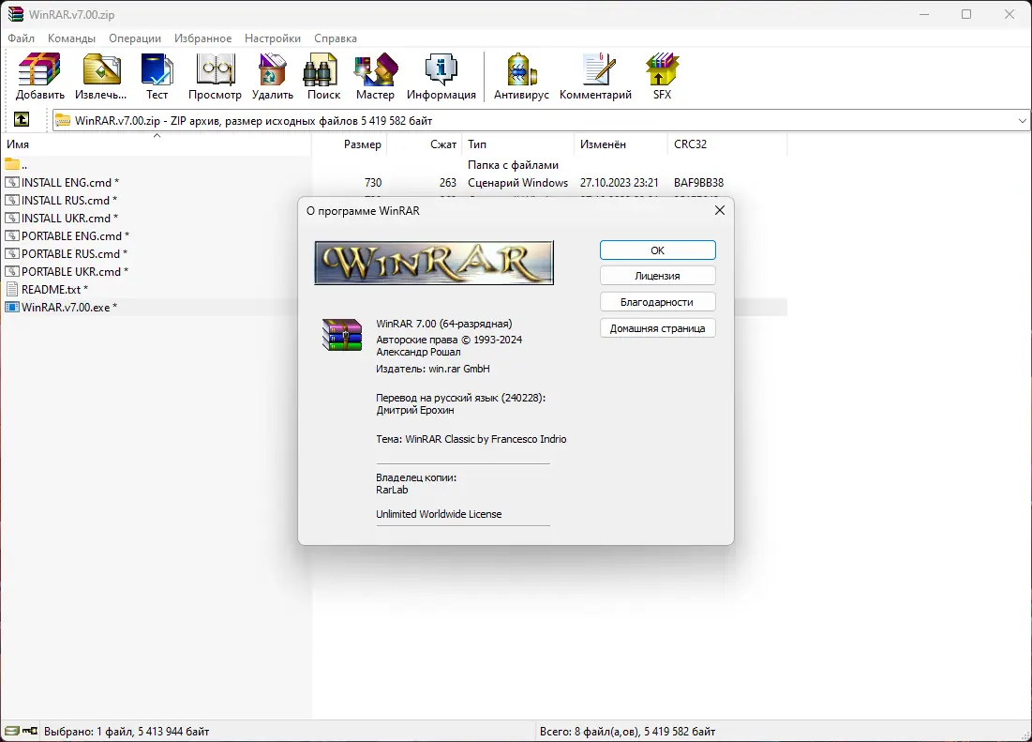
Task: Click the README.txt document icon
Action: (12, 289)
